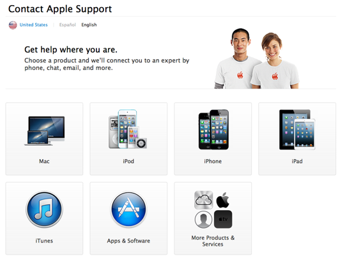
Task: Open the United States region link
Action: tap(33, 25)
